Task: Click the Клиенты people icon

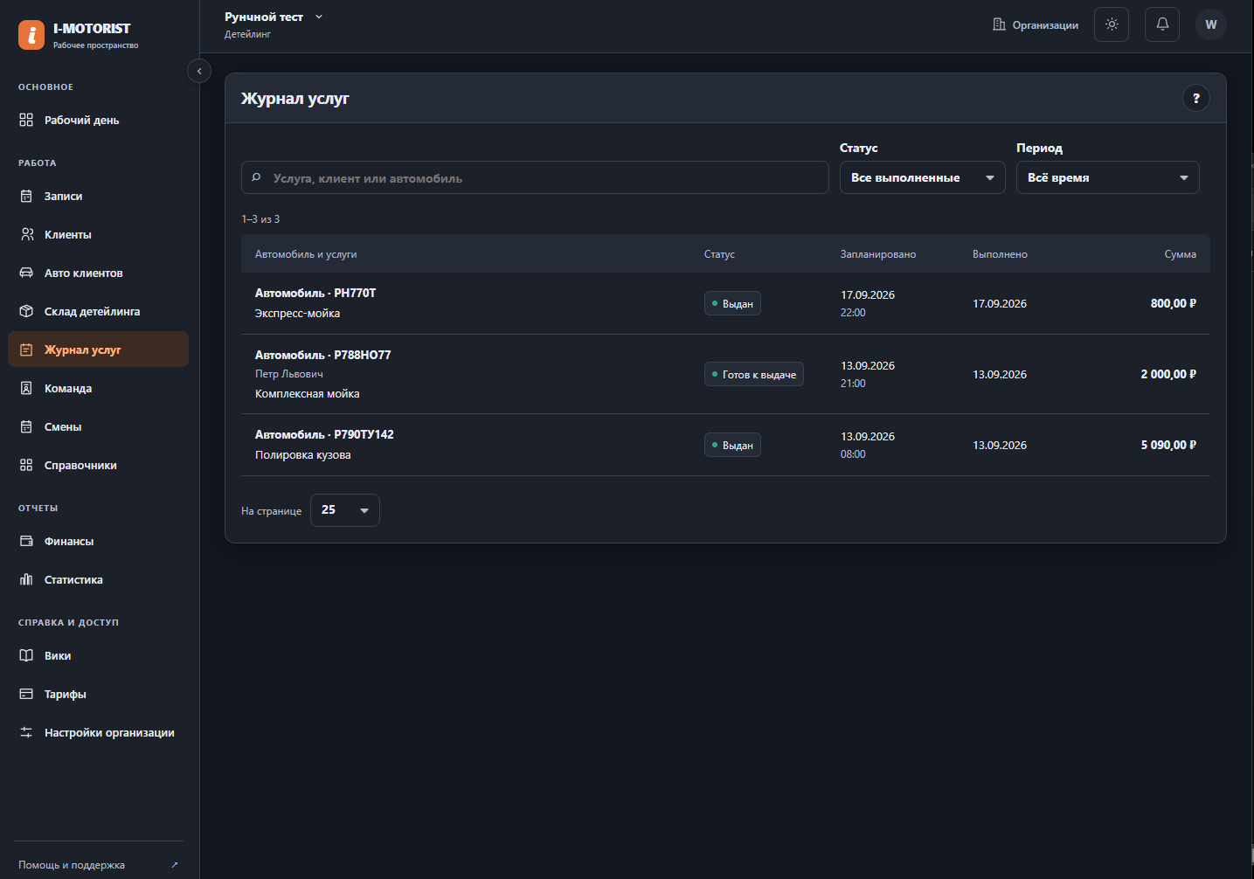Action: click(26, 234)
